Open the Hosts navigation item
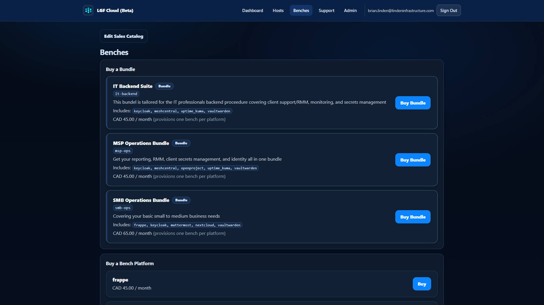544x305 pixels. pyautogui.click(x=278, y=10)
